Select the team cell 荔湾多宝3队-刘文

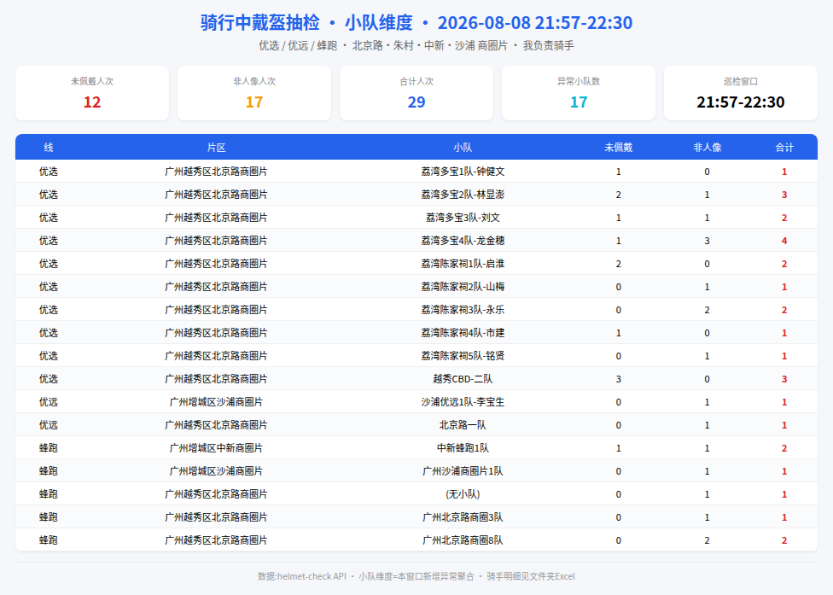pyautogui.click(x=463, y=218)
